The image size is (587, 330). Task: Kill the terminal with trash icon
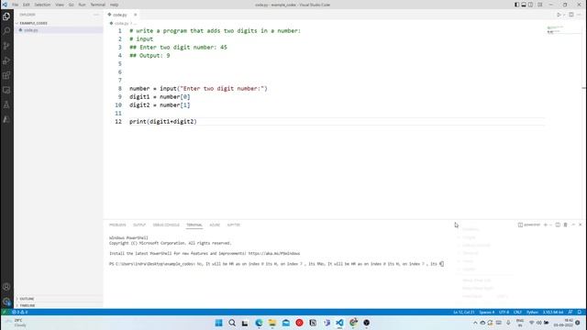pyautogui.click(x=565, y=225)
